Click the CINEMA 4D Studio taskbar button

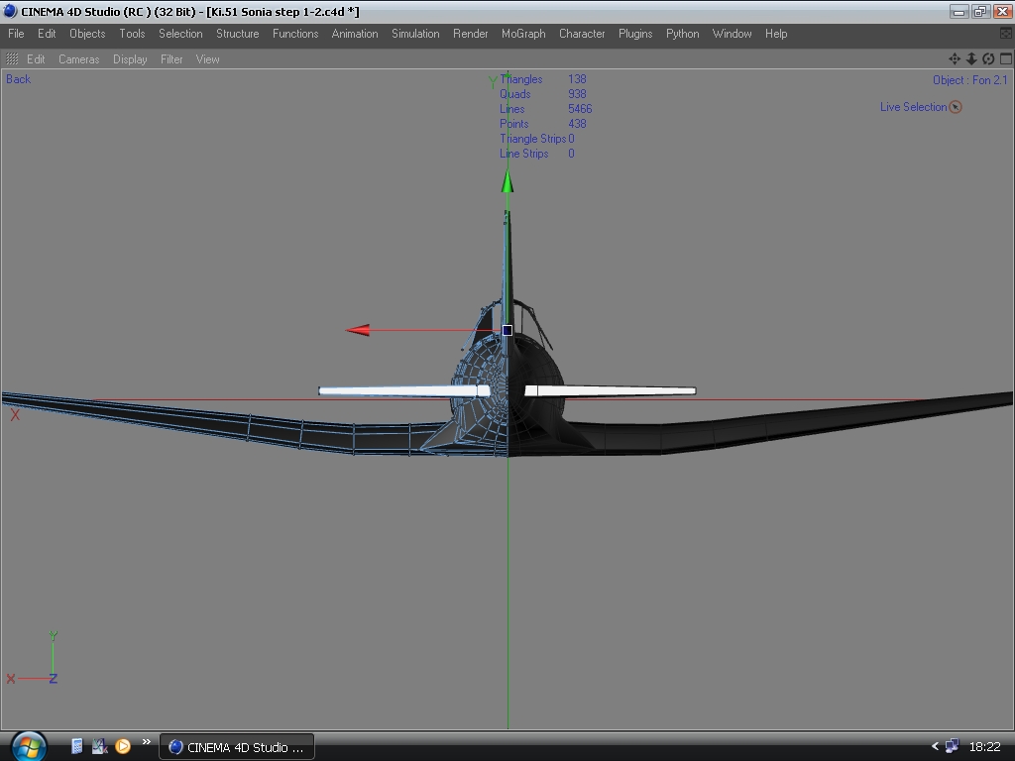pos(237,747)
